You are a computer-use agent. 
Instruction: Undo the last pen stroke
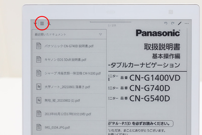tap(166, 23)
